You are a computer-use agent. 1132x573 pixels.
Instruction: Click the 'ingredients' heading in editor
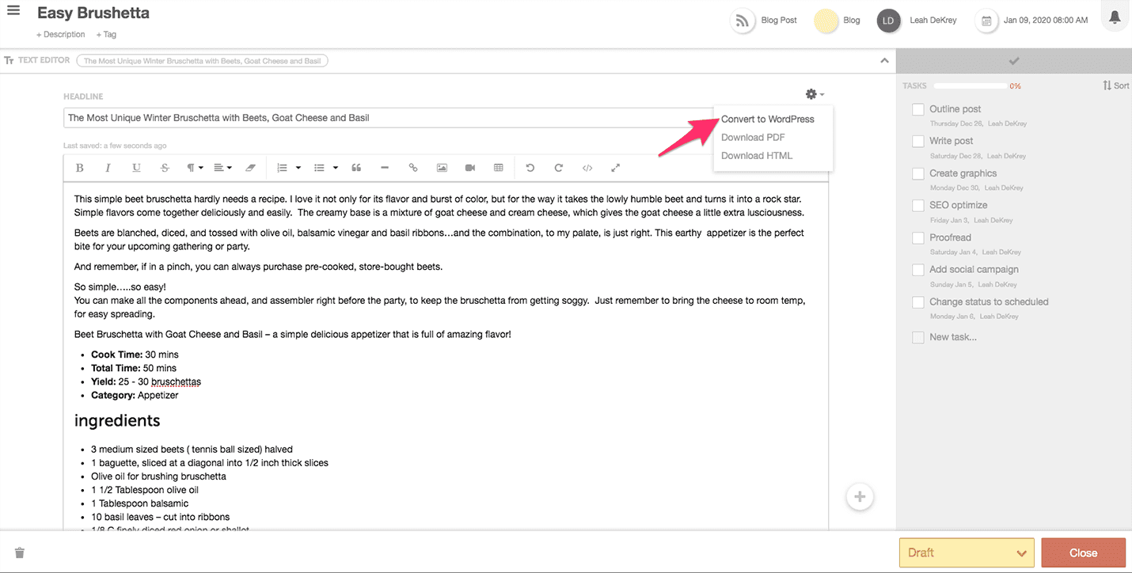click(117, 420)
